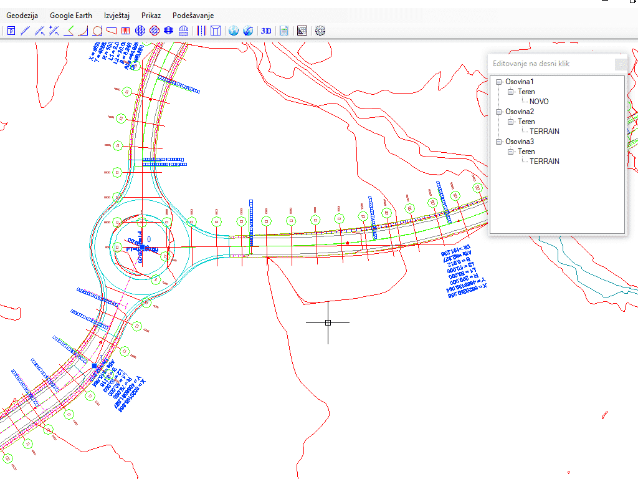
Task: Click the red-and-blue vertical lines icon
Action: click(201, 31)
